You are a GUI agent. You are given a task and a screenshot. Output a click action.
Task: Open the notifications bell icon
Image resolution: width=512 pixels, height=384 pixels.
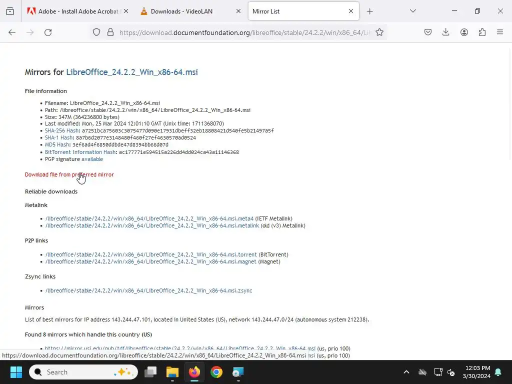point(498,372)
